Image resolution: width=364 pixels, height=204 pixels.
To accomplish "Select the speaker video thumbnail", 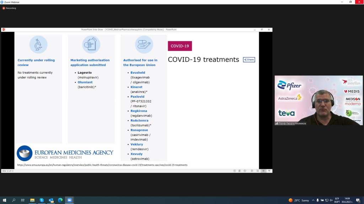I will pyautogui.click(x=319, y=100).
